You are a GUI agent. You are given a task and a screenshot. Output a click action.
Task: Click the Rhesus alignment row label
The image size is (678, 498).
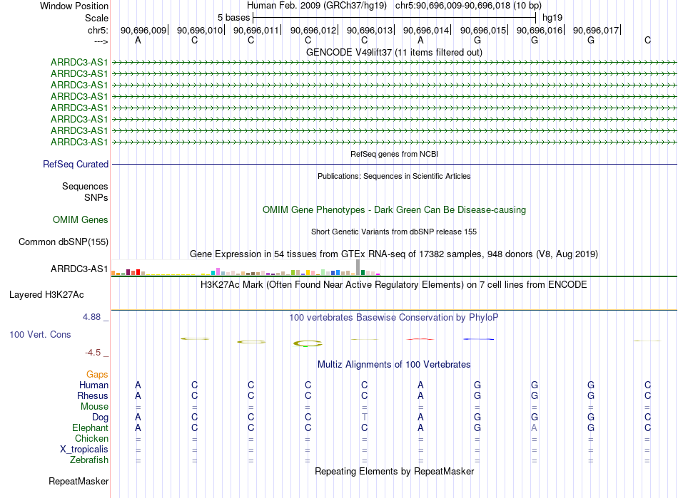click(x=93, y=396)
